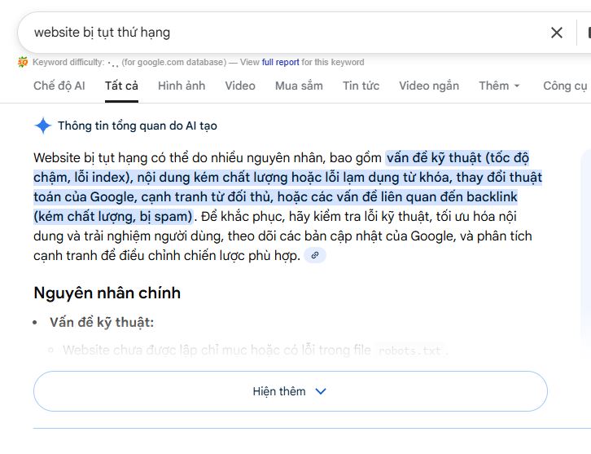This screenshot has width=591, height=454.
Task: Expand the Thêm dropdown menu
Action: (499, 86)
